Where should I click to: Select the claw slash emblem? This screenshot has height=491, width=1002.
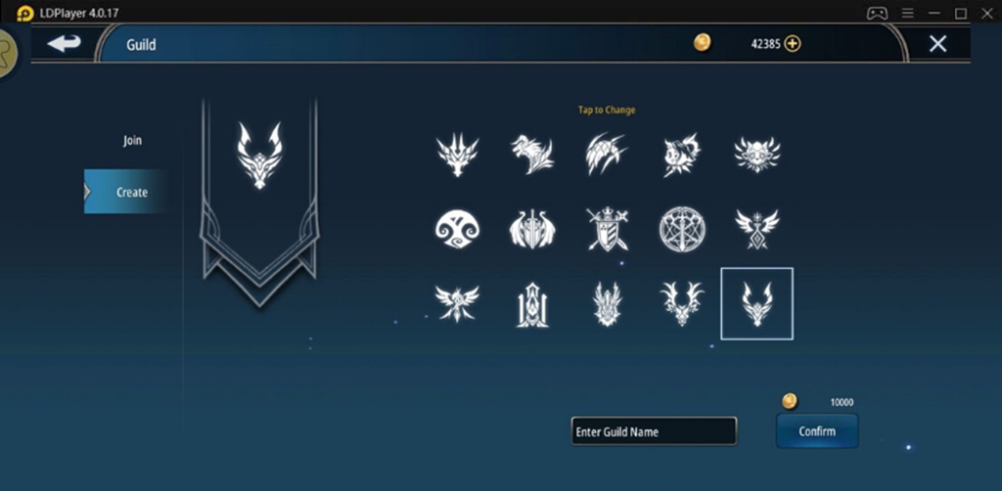[607, 154]
